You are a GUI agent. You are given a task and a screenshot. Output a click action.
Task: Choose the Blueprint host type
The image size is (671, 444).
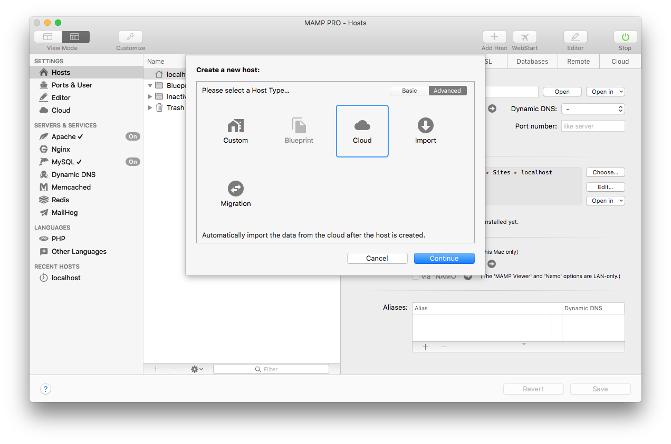click(x=299, y=131)
